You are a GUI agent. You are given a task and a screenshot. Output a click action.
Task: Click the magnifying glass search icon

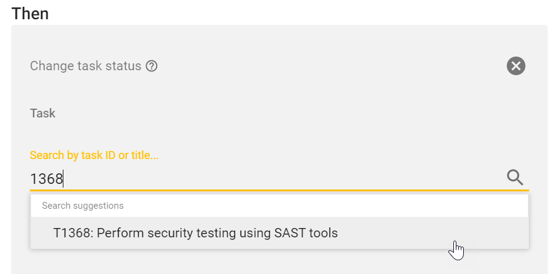[x=515, y=178]
